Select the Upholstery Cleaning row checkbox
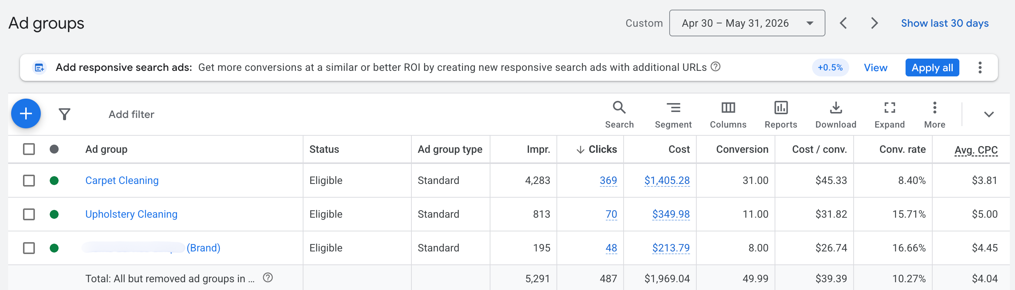This screenshot has height=290, width=1015. [29, 214]
